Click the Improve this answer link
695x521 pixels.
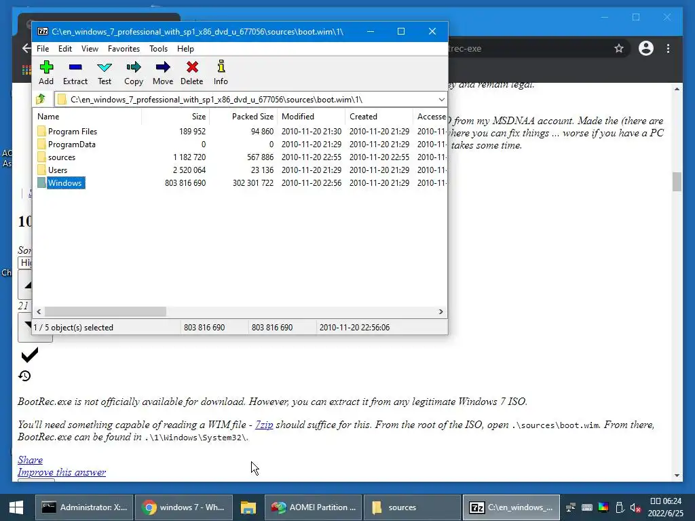point(62,472)
